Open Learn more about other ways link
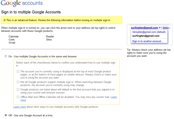The image size is (174, 119). pyautogui.click(x=20, y=107)
